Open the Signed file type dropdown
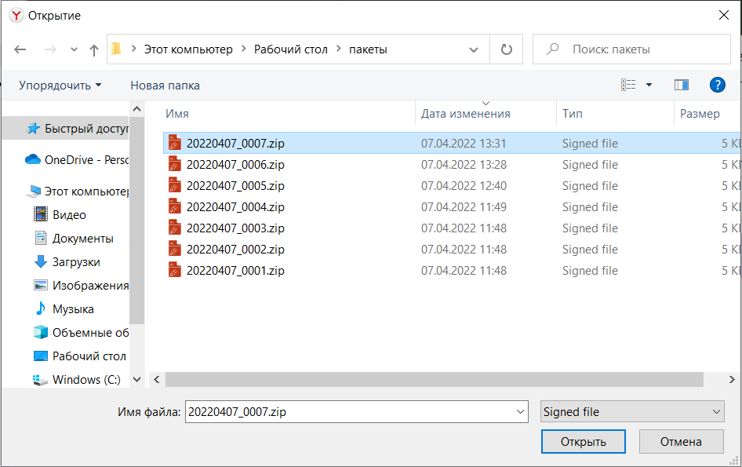The image size is (742, 467). click(x=631, y=411)
